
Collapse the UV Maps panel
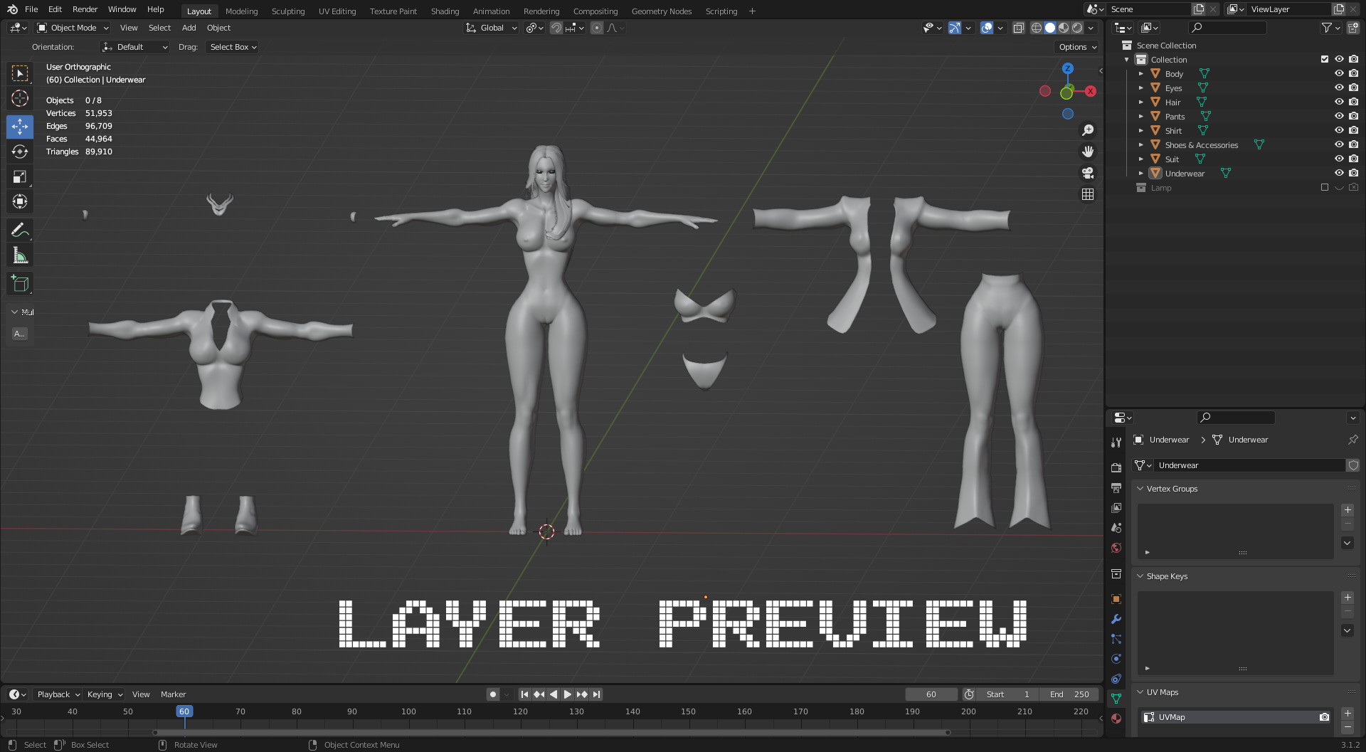(x=1140, y=692)
